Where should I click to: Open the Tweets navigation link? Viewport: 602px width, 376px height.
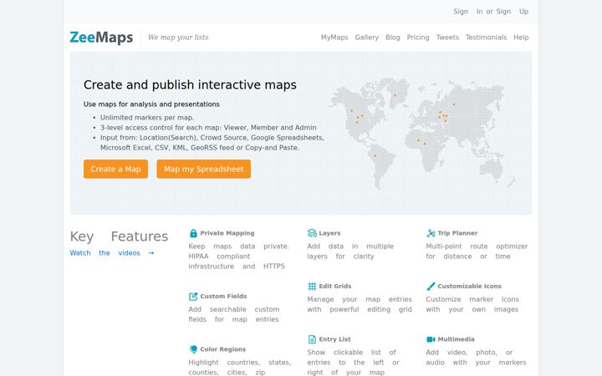447,38
